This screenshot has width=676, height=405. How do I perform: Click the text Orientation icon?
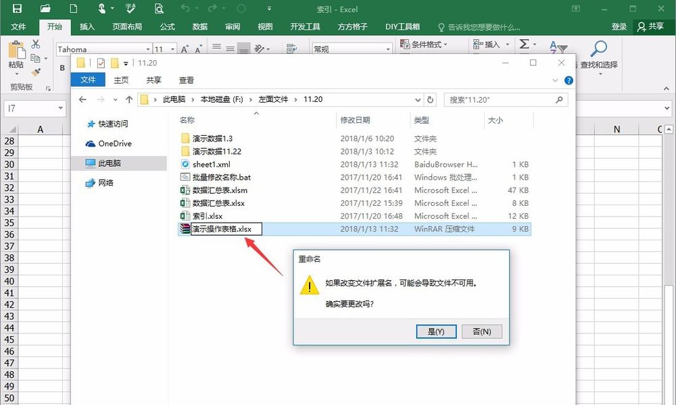(x=259, y=49)
